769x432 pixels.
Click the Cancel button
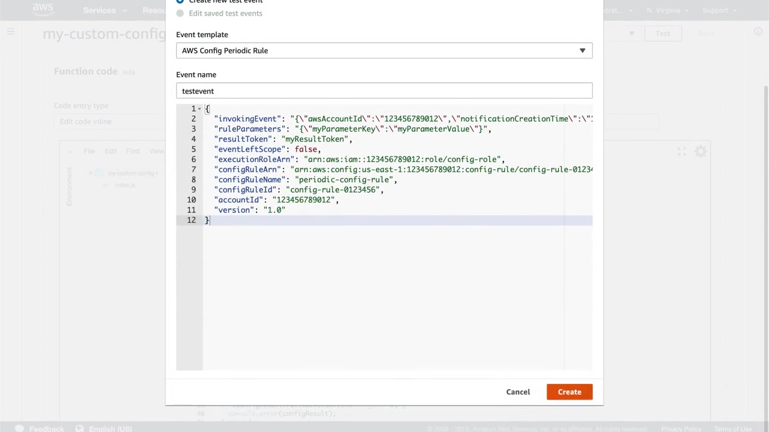[518, 392]
